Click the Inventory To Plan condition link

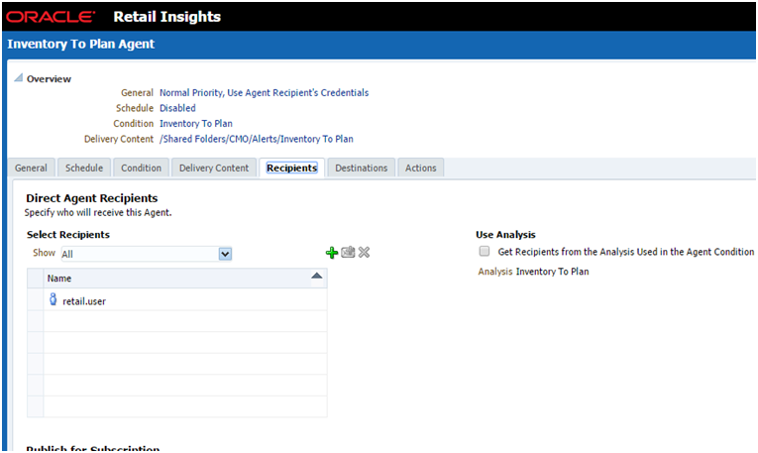196,124
